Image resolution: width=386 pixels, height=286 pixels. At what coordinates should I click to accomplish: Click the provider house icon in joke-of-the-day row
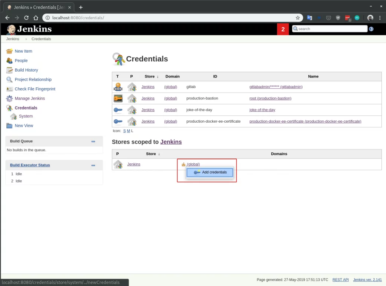(132, 110)
